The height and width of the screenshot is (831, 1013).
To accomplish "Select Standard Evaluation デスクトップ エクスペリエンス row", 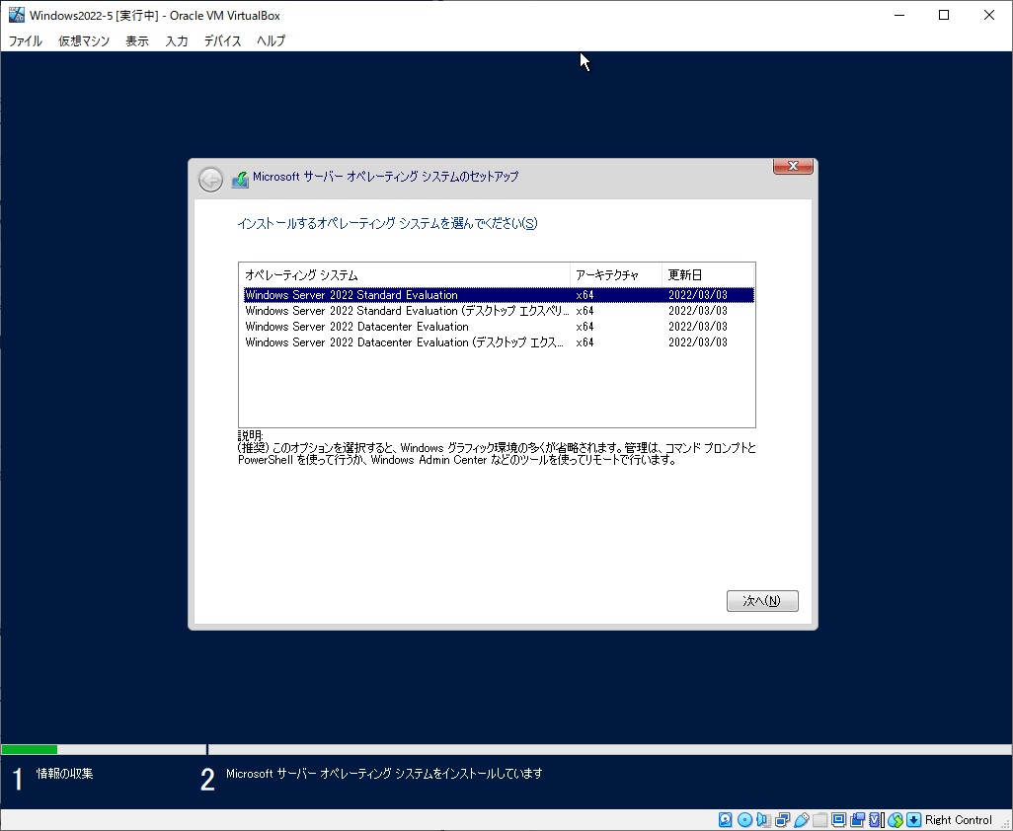I will 498,311.
